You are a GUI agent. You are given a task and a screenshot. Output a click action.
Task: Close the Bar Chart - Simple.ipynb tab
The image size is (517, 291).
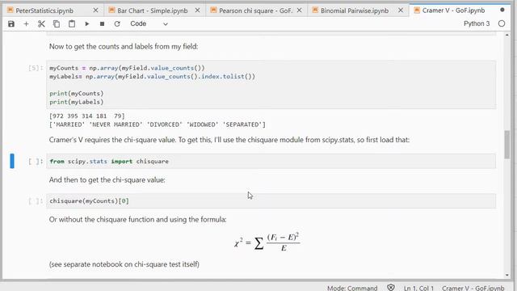(197, 11)
